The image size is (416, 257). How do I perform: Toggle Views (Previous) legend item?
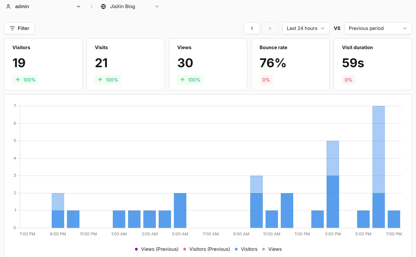coord(157,249)
